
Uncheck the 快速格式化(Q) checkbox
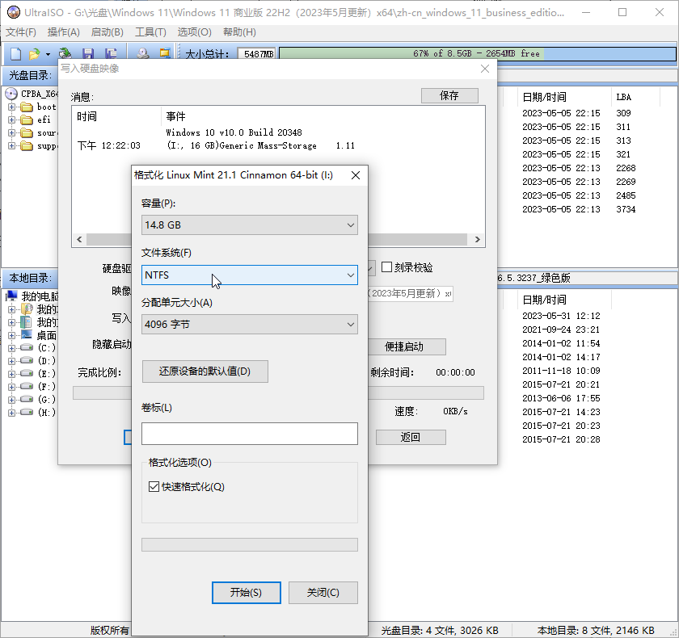pyautogui.click(x=154, y=487)
